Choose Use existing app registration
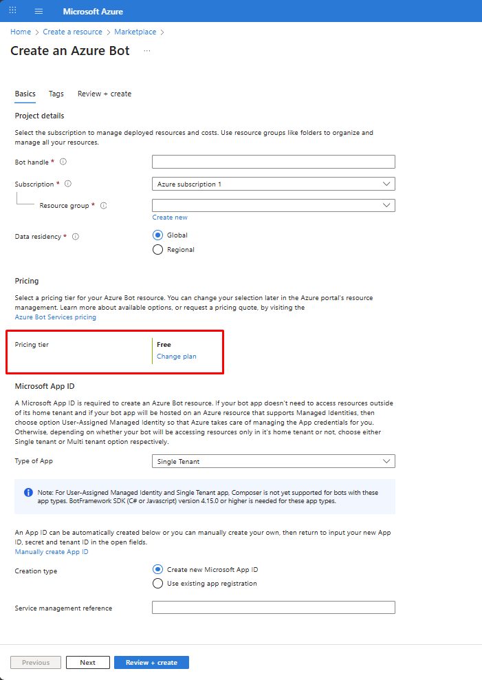The height and width of the screenshot is (680, 482). pyautogui.click(x=157, y=584)
